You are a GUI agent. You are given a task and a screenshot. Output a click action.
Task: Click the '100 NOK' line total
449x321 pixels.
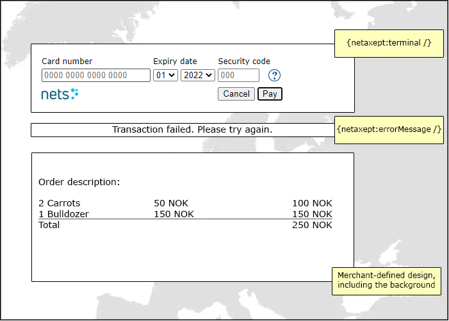pyautogui.click(x=312, y=203)
